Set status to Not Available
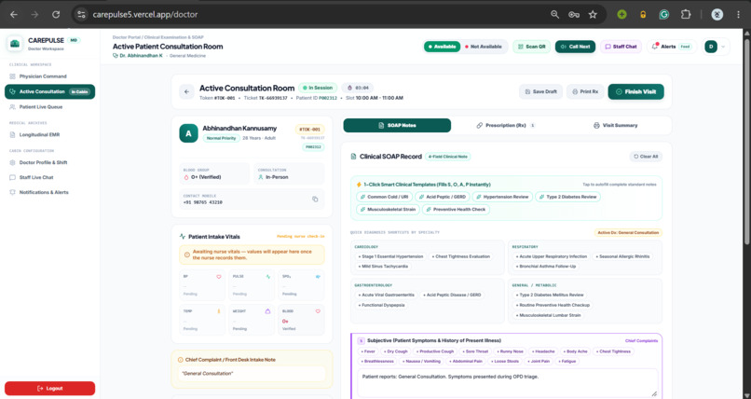The height and width of the screenshot is (399, 751). point(484,47)
